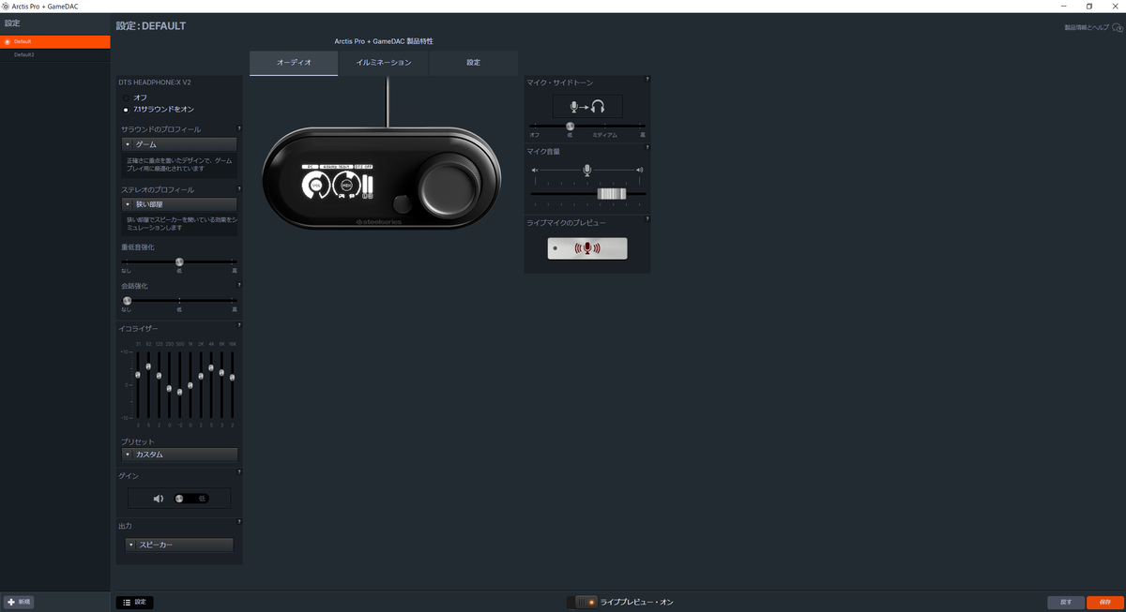Select 7.1サラウンドをオン radio option
Image resolution: width=1126 pixels, height=612 pixels.
pyautogui.click(x=127, y=110)
